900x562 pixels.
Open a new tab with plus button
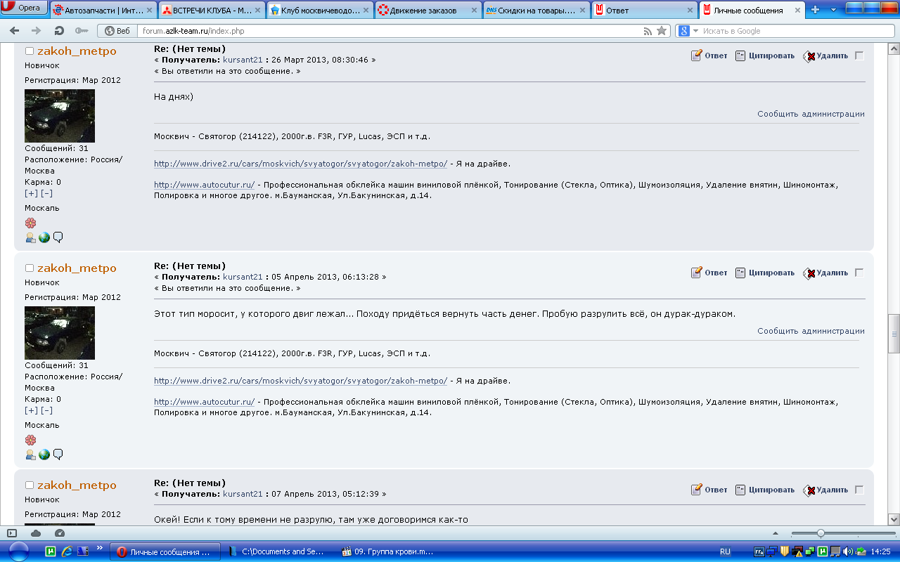pos(816,10)
